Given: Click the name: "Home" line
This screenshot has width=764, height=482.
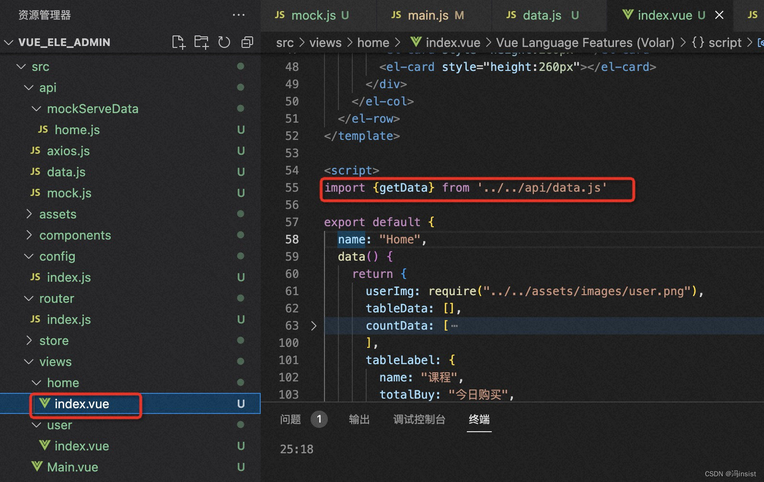Looking at the screenshot, I should coord(382,240).
